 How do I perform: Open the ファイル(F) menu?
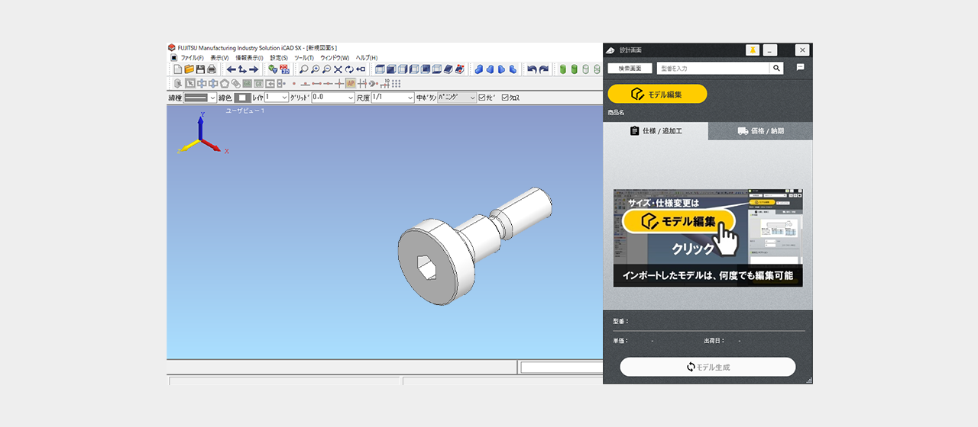pyautogui.click(x=192, y=58)
